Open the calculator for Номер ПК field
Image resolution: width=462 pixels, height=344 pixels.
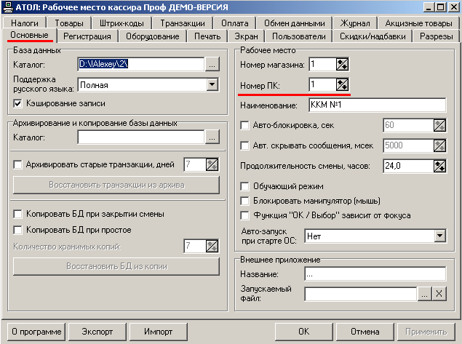pyautogui.click(x=342, y=85)
